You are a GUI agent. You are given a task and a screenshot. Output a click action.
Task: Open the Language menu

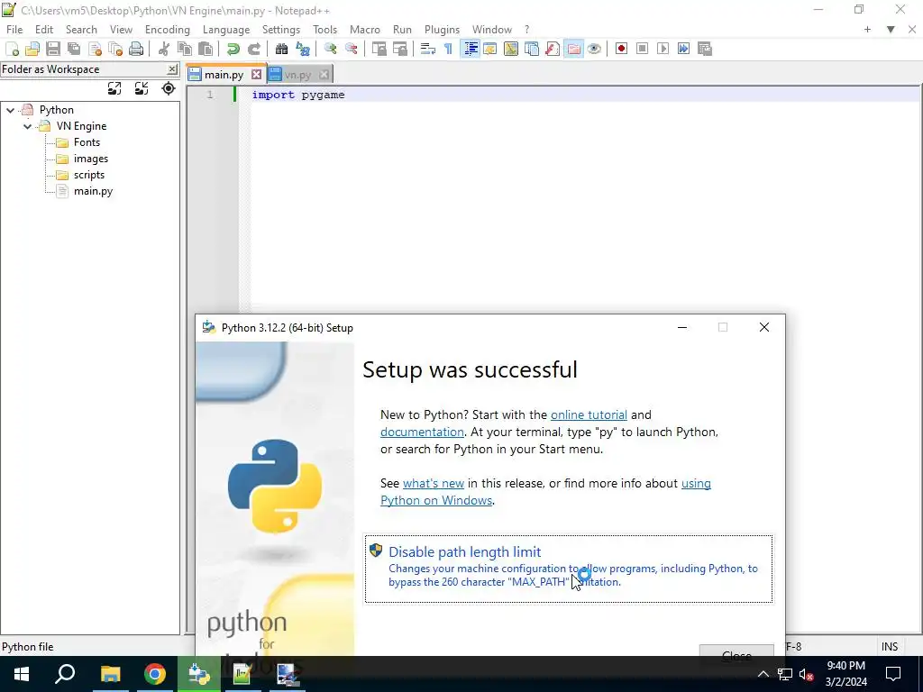pyautogui.click(x=226, y=30)
